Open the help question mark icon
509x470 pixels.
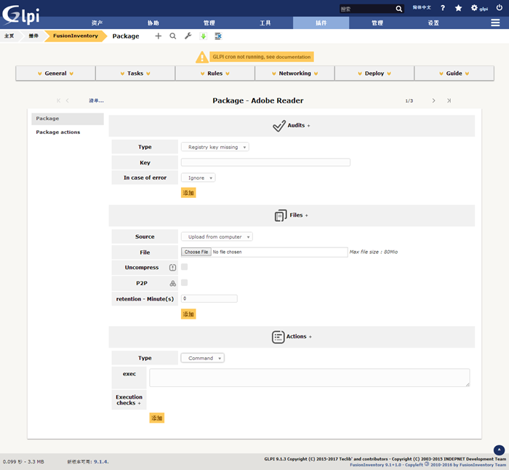coord(443,8)
